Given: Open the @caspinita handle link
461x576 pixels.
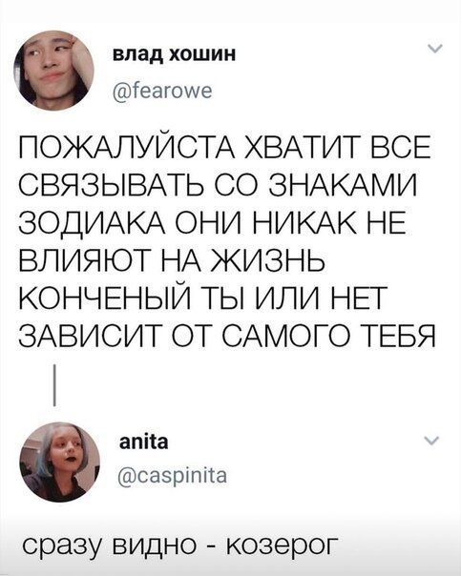Looking at the screenshot, I should tap(173, 477).
